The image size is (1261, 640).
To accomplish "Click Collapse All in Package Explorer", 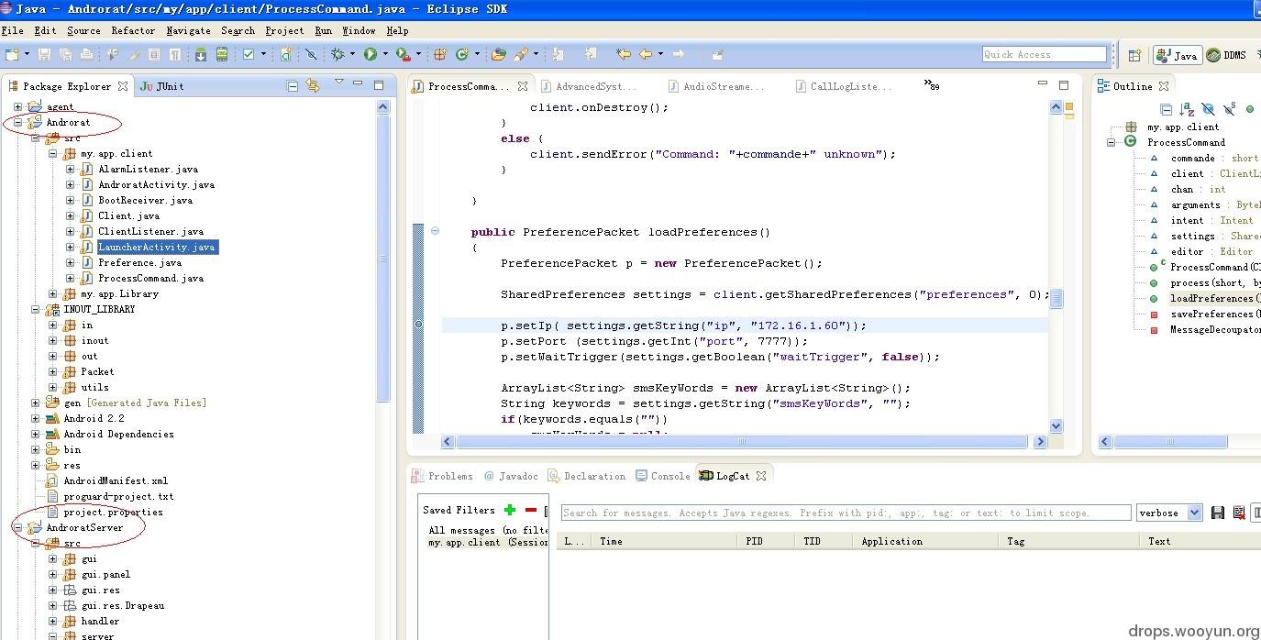I will pyautogui.click(x=293, y=86).
